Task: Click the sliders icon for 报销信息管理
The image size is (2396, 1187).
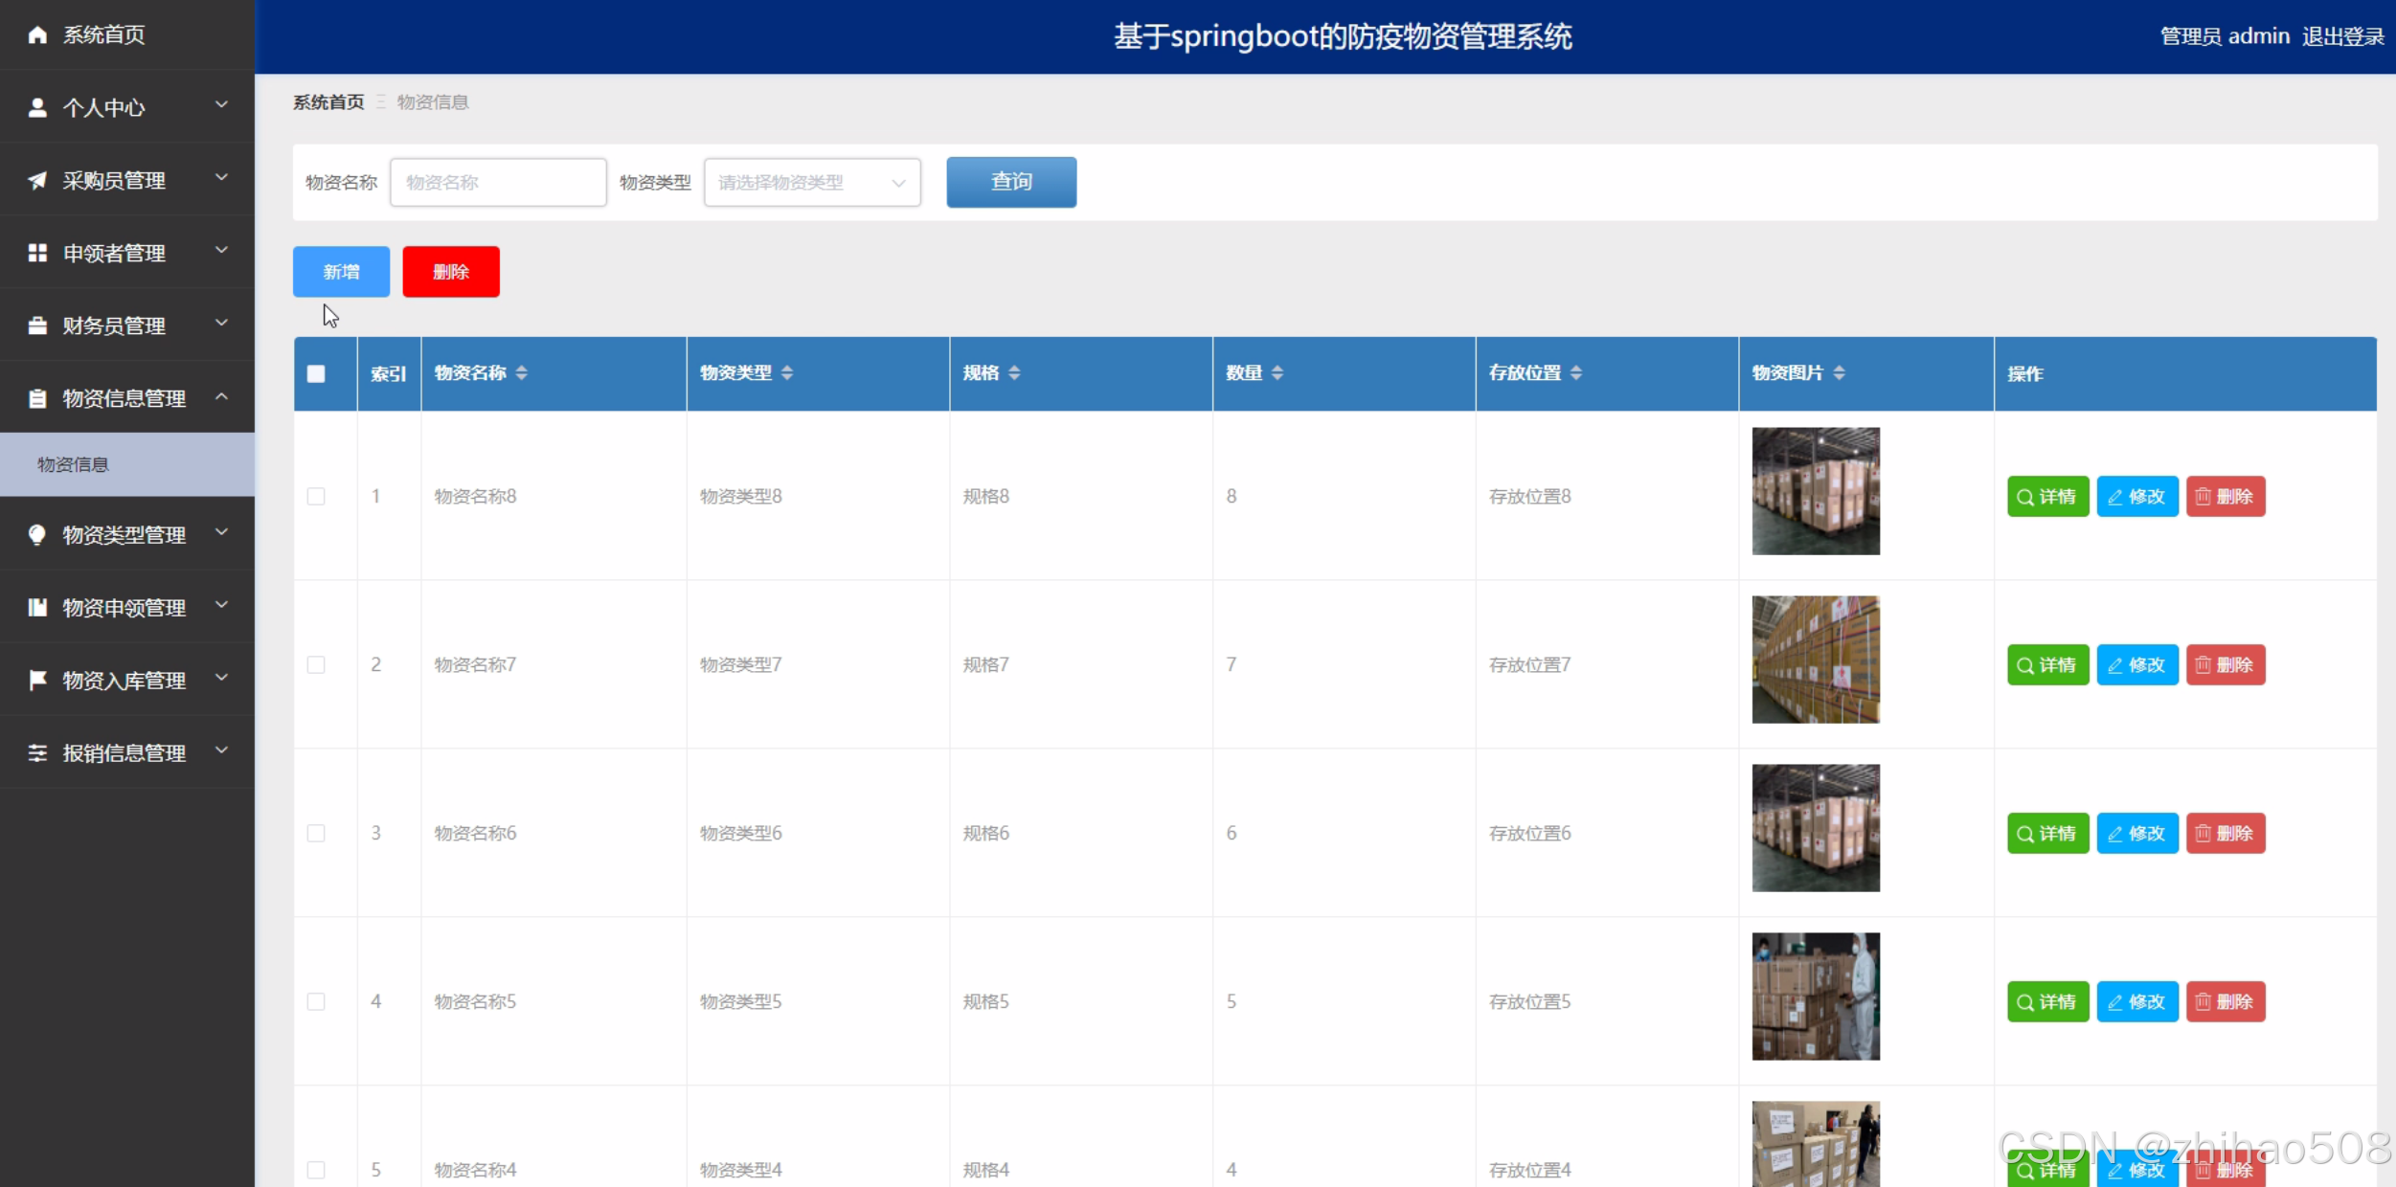Action: click(x=37, y=752)
